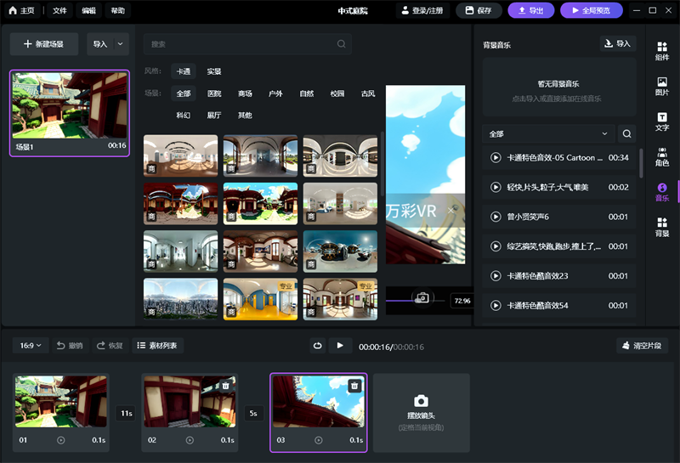Open the 文件 menu

click(59, 11)
